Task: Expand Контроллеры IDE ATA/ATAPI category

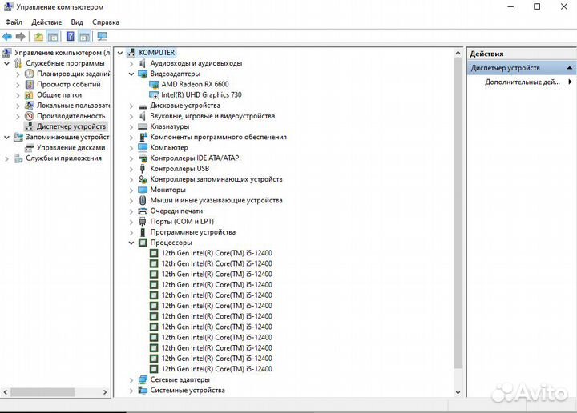Action: [x=131, y=158]
